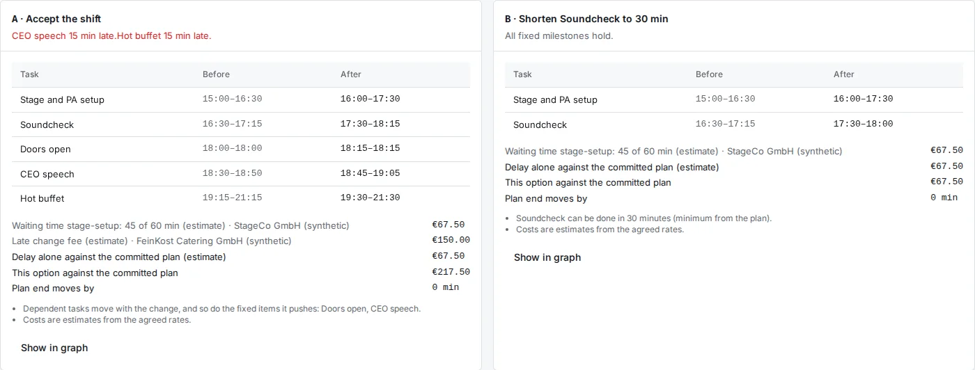Click Before time 19:15–21:15 for Hot buffet
The height and width of the screenshot is (370, 975).
tap(233, 198)
